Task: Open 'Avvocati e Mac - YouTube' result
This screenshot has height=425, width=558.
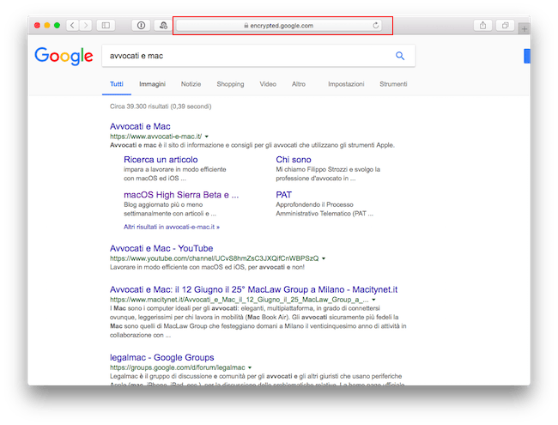Action: pos(161,248)
